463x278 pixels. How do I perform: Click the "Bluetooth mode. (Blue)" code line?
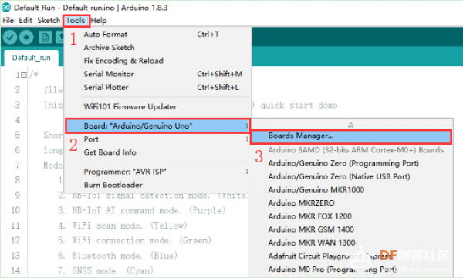pyautogui.click(x=117, y=256)
